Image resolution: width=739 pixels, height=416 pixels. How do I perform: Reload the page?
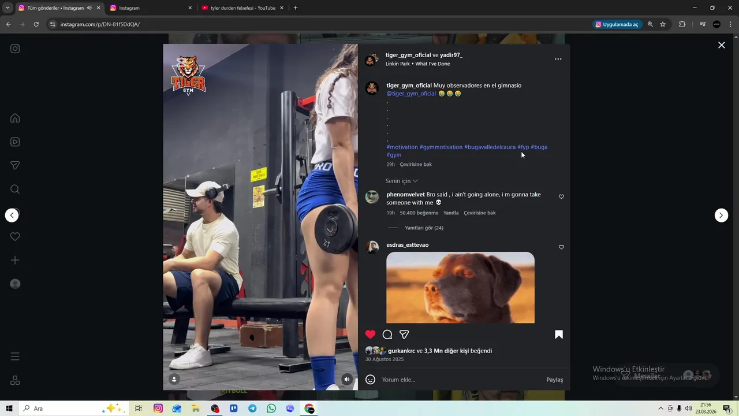click(x=36, y=24)
